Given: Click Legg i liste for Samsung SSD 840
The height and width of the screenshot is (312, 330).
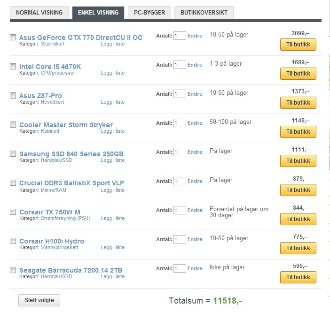Looking at the screenshot, I should [x=113, y=160].
